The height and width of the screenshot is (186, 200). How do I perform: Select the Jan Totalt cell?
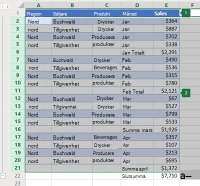[x=137, y=52]
